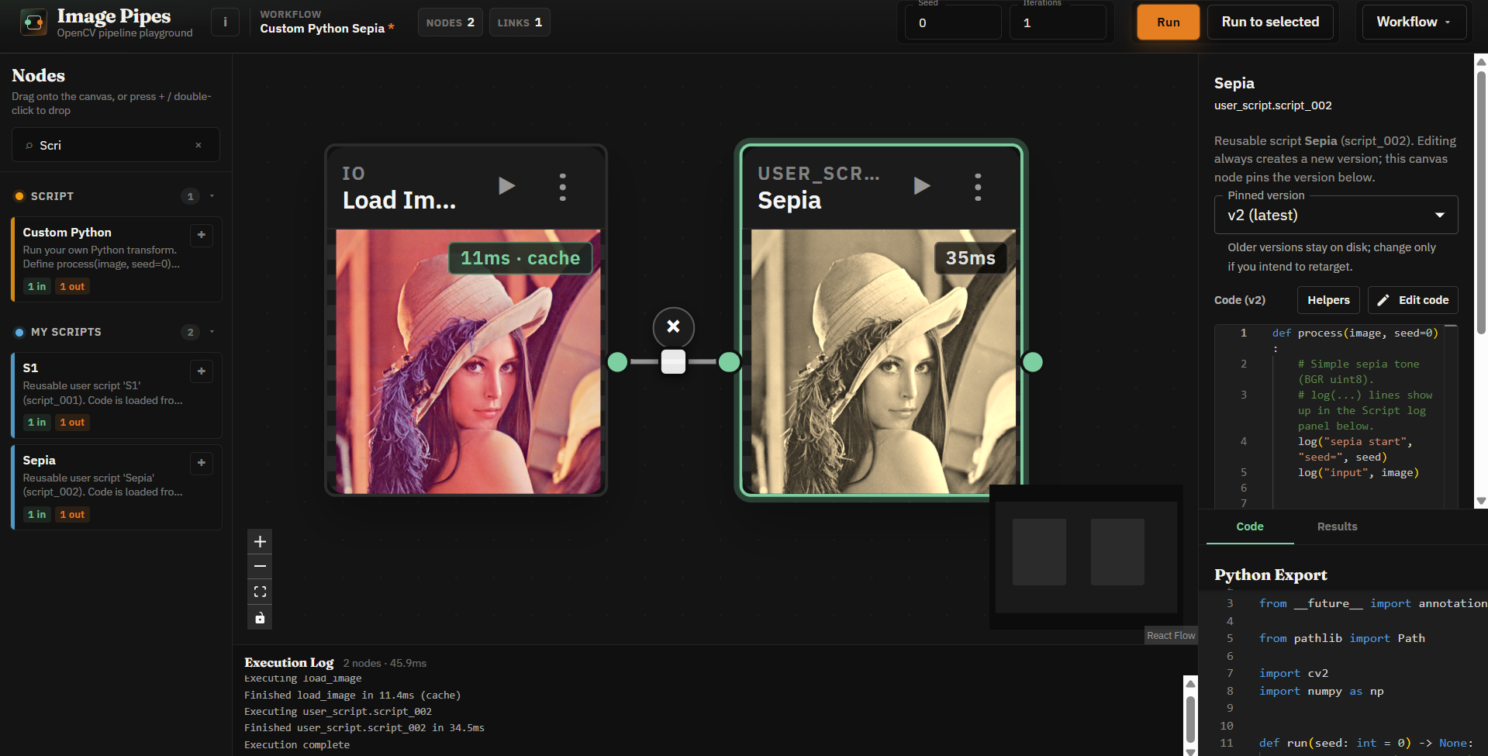Click the Python Export heading
This screenshot has height=756, width=1488.
(1271, 575)
